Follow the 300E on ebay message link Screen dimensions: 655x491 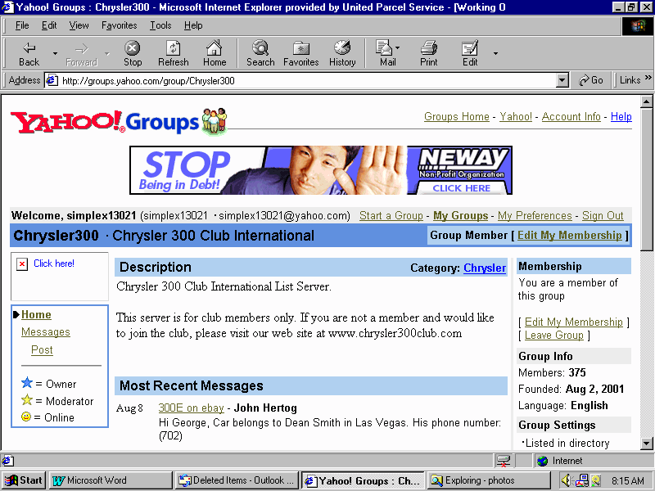(x=191, y=408)
